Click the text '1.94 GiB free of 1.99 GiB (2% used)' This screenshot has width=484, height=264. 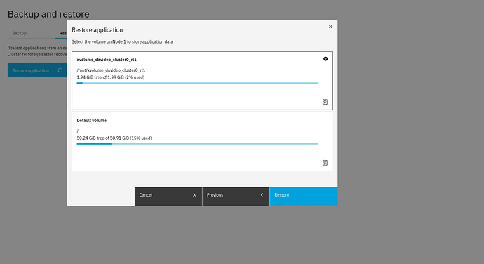tap(111, 77)
